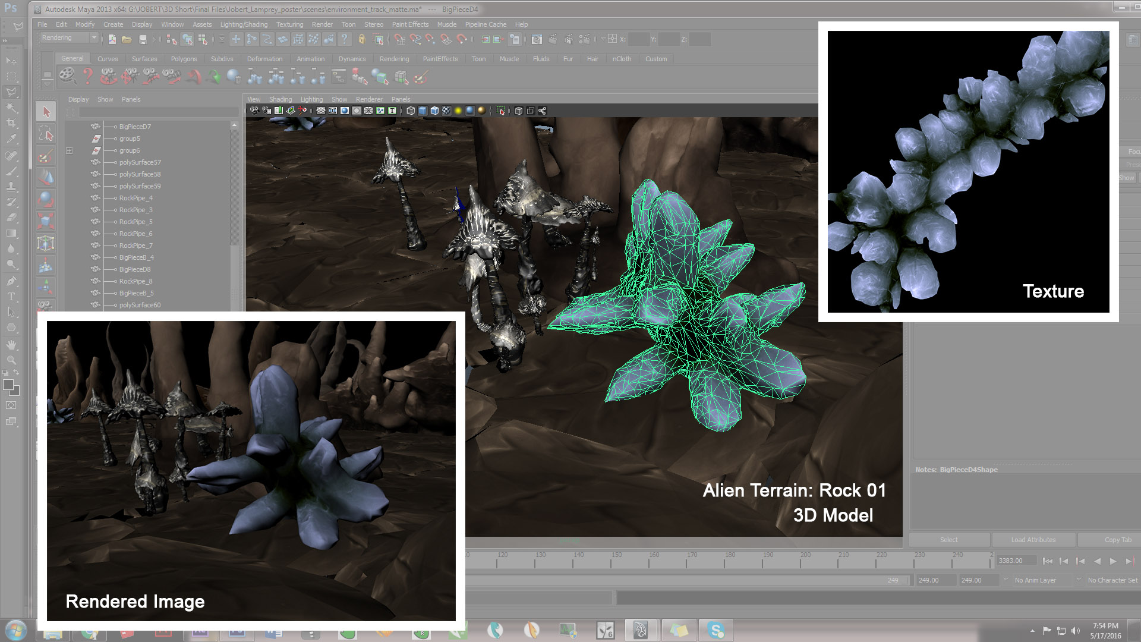Select RockPipe_5 in the outliner
Image resolution: width=1141 pixels, height=642 pixels.
click(x=135, y=222)
